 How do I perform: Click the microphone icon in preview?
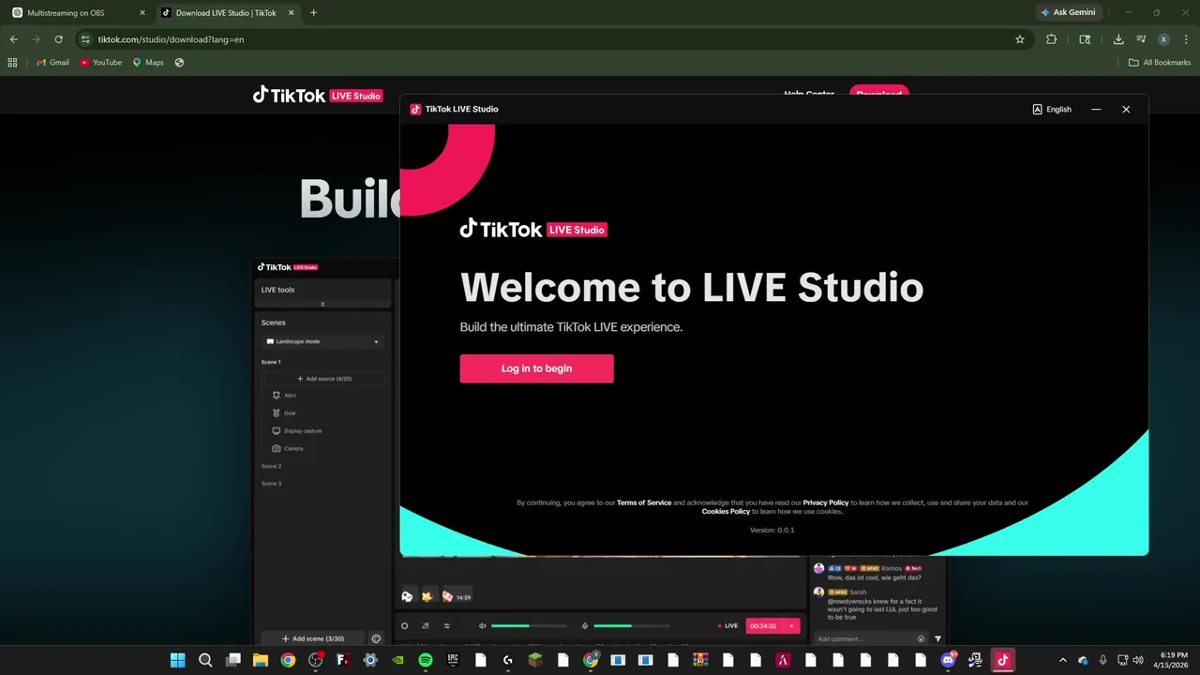tap(585, 626)
